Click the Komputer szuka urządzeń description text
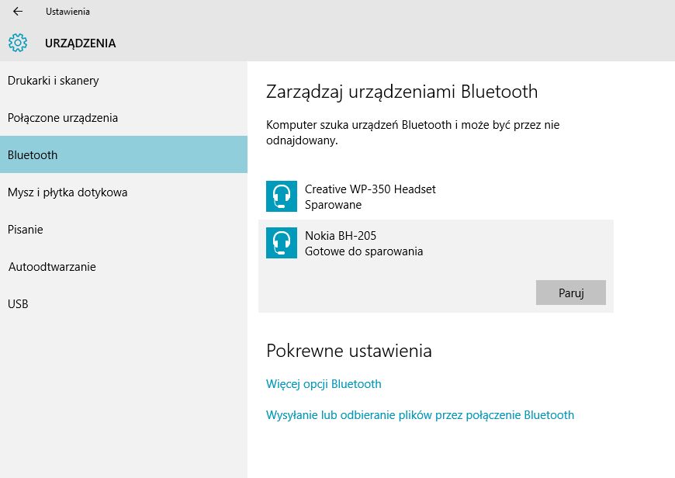Image resolution: width=675 pixels, height=478 pixels. point(413,133)
